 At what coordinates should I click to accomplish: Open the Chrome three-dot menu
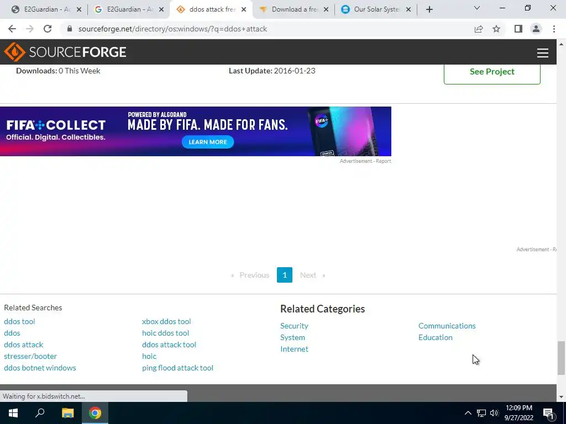pos(554,29)
